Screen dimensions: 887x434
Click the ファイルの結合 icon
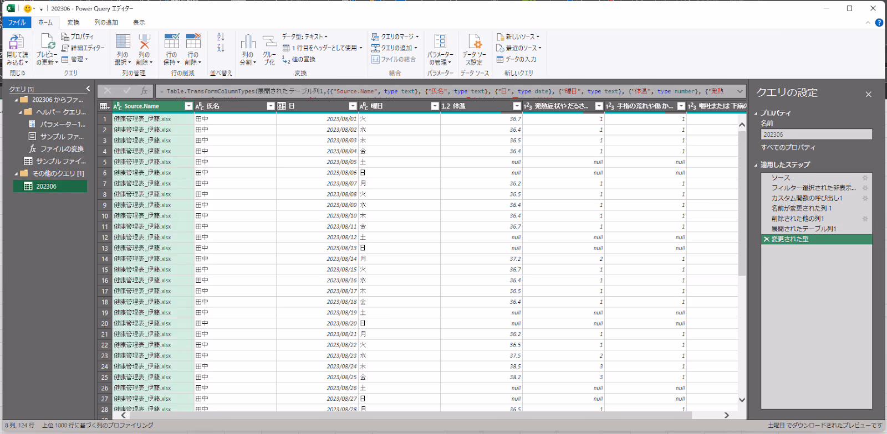tap(375, 59)
